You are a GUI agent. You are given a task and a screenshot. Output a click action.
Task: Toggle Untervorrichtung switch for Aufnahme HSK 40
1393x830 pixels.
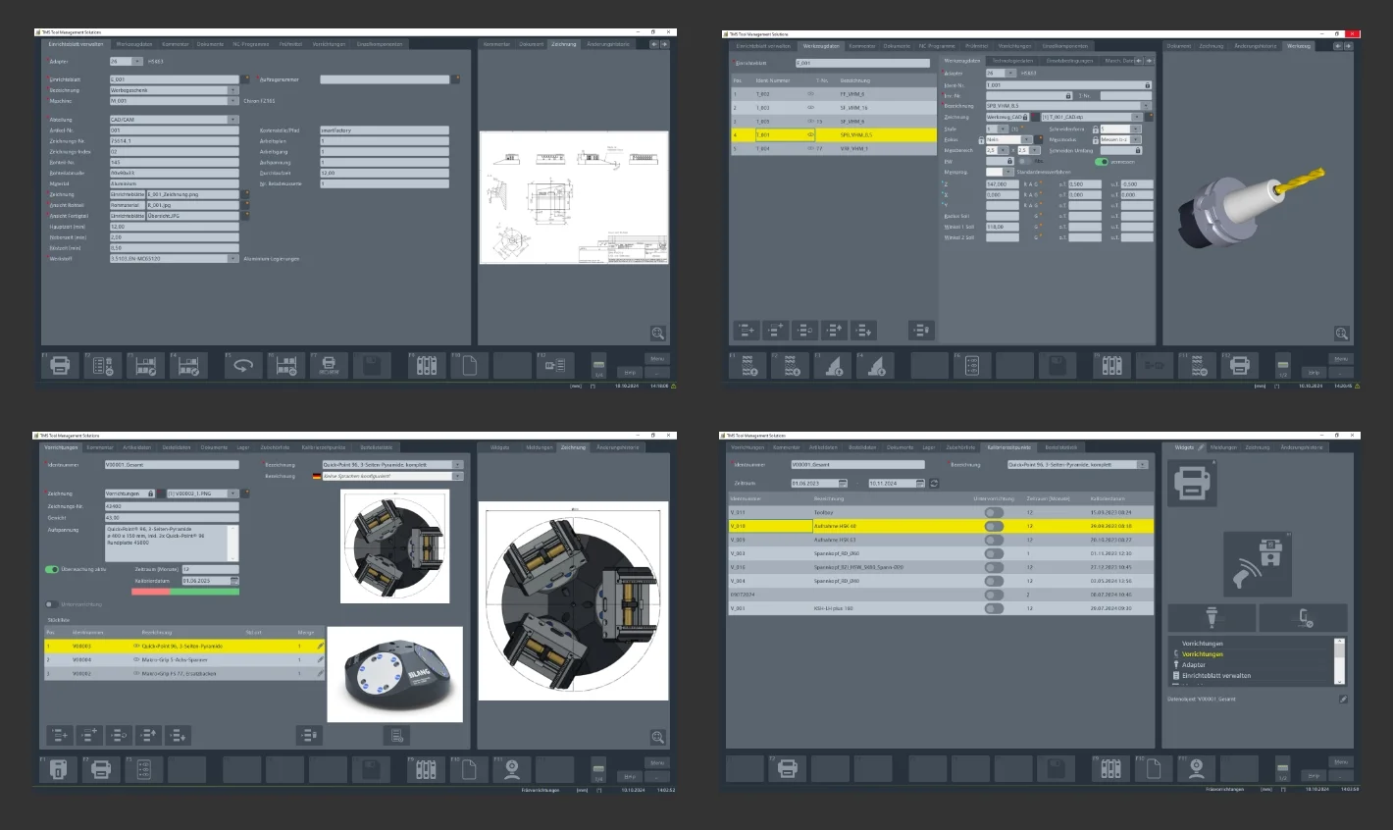click(994, 526)
